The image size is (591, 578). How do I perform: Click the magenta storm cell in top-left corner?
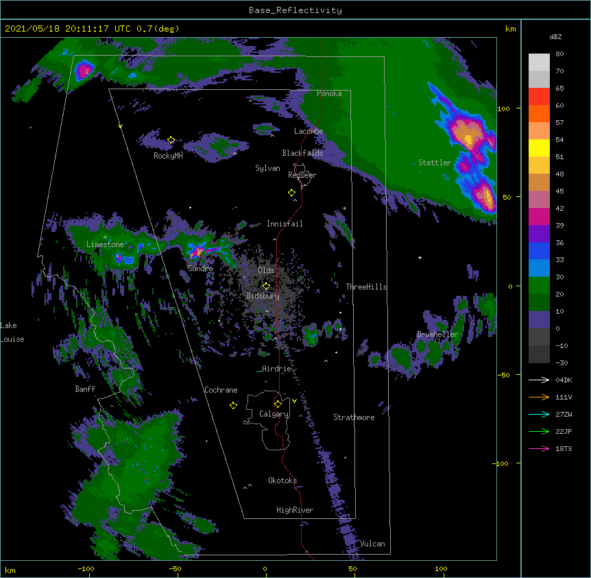coord(83,70)
